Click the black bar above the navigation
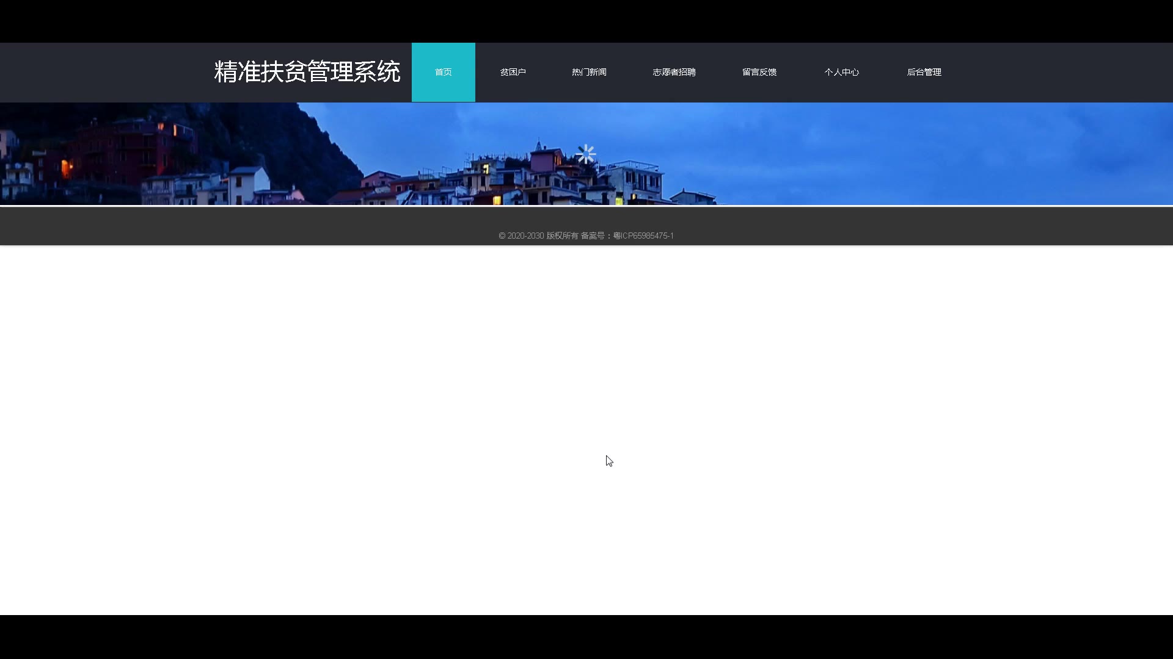This screenshot has width=1173, height=659. (x=586, y=21)
